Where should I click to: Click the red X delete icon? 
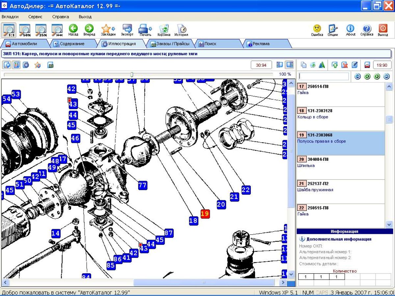pos(345,65)
